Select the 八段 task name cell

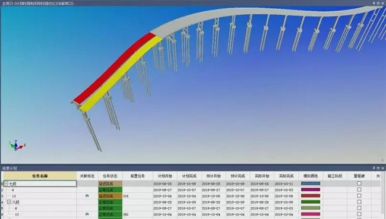40,202
